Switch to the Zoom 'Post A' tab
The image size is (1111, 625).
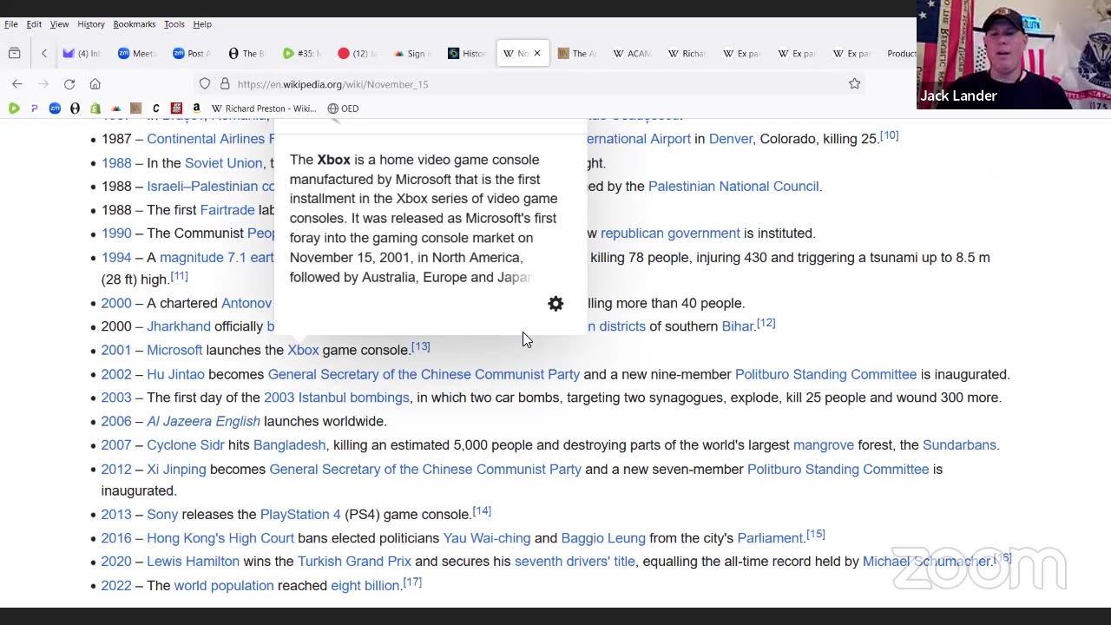click(191, 54)
